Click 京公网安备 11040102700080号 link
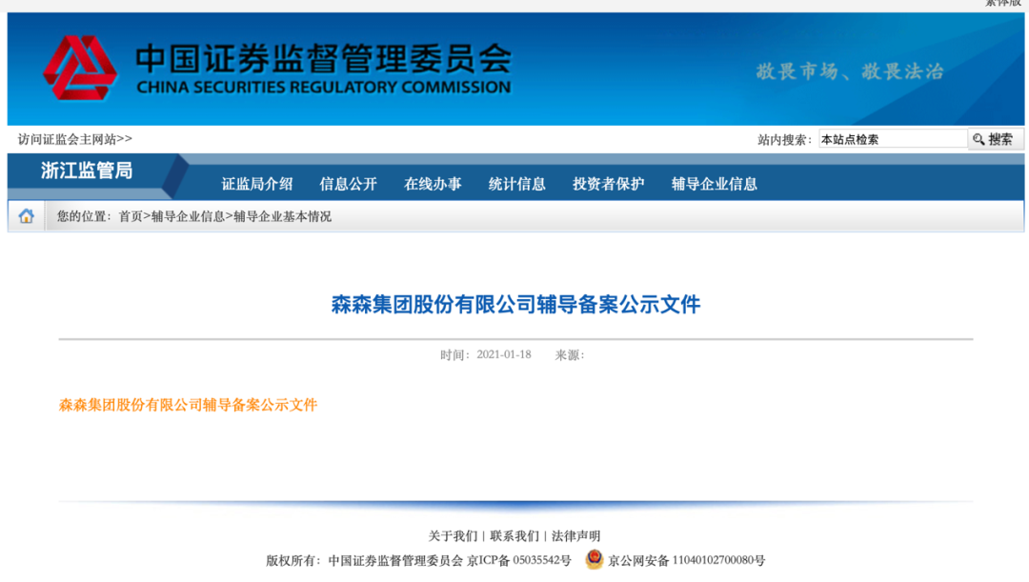The height and width of the screenshot is (582, 1029). click(x=686, y=560)
